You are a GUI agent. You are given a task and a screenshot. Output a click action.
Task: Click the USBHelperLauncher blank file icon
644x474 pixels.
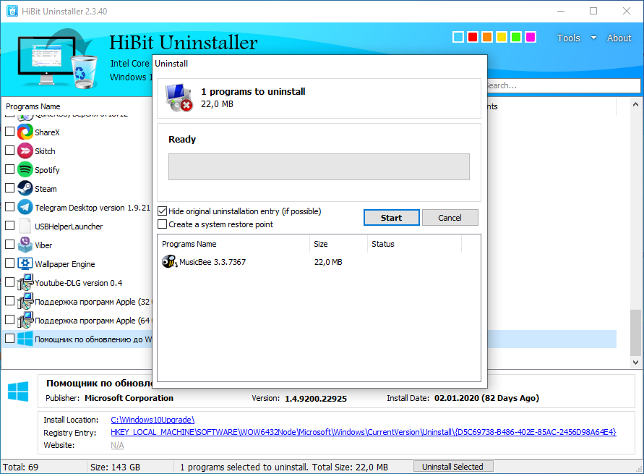coord(25,226)
